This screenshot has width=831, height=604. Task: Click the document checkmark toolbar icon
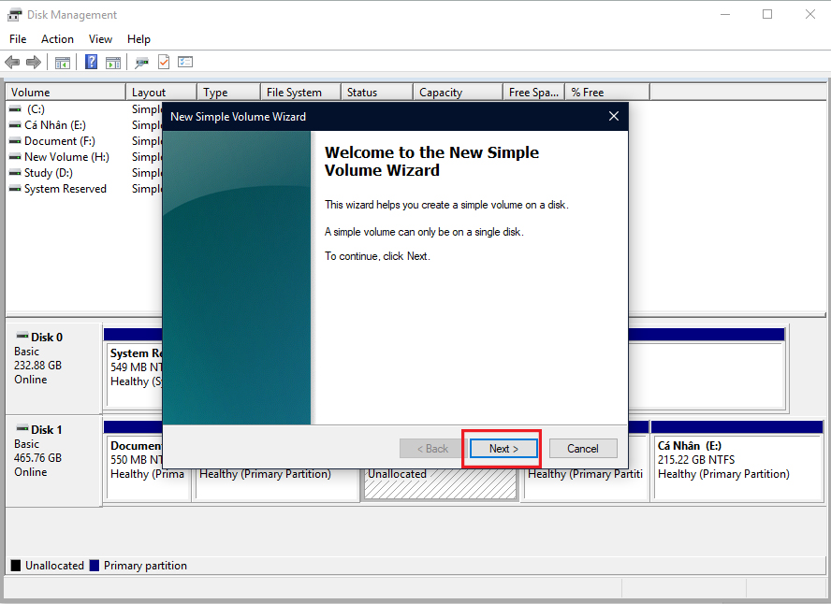(x=164, y=62)
